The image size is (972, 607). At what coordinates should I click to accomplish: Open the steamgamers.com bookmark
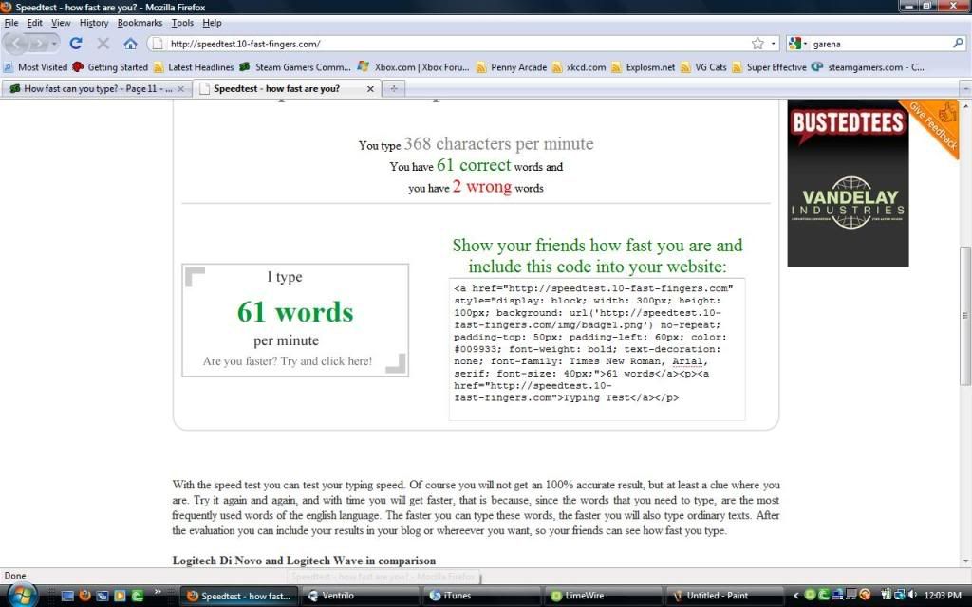tap(868, 67)
